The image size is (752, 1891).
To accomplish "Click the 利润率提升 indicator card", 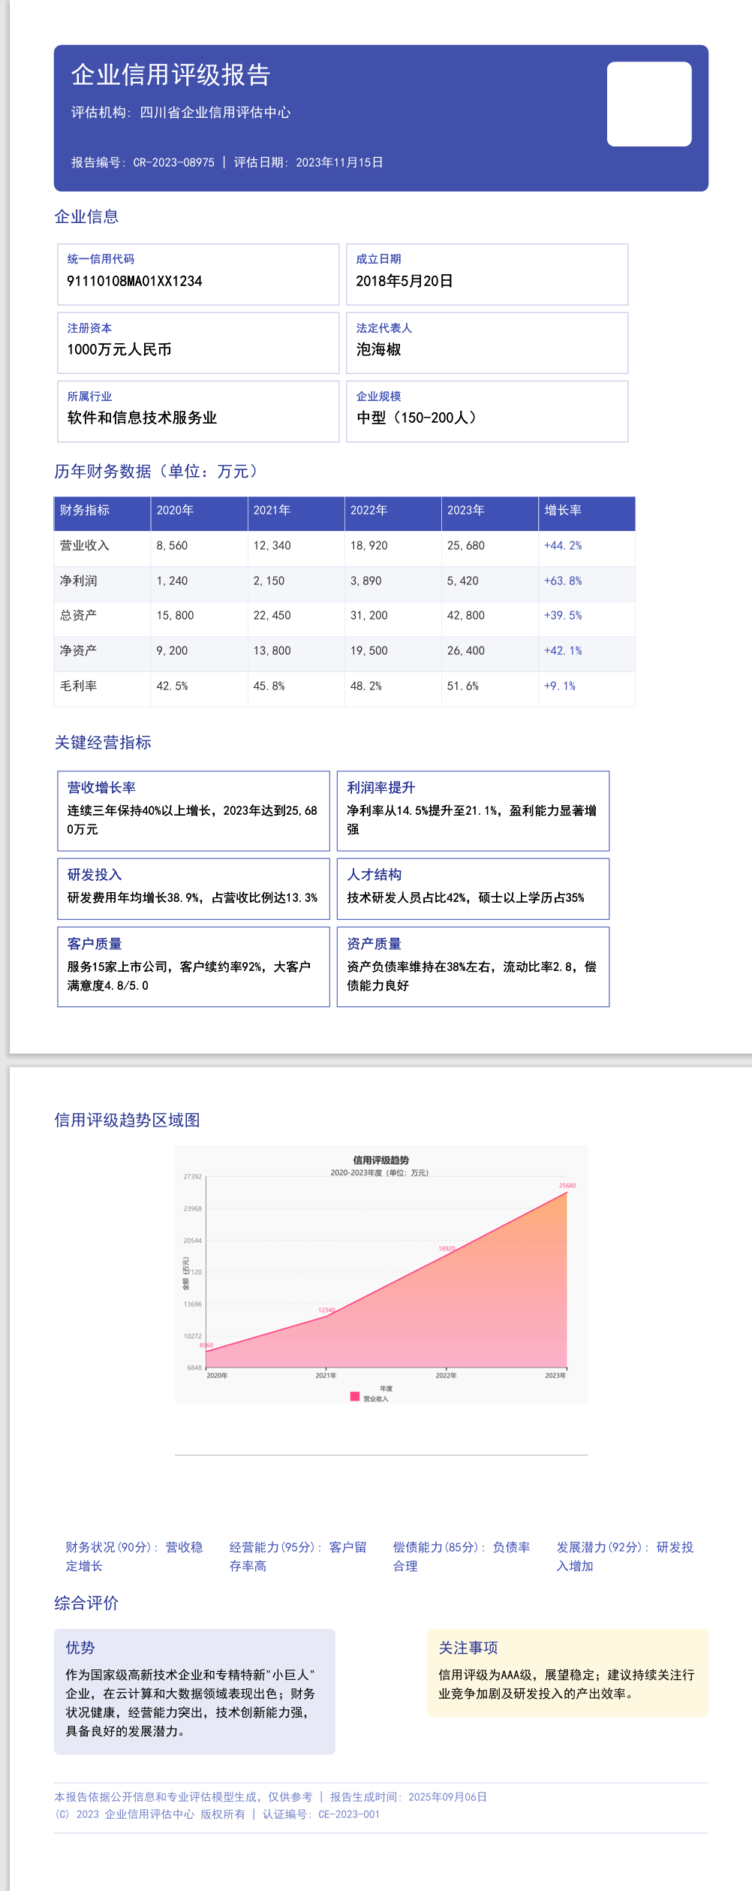I will tap(473, 811).
